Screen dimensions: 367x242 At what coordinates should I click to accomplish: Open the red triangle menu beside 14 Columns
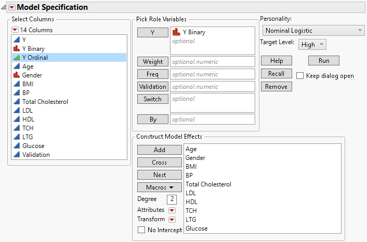point(15,30)
